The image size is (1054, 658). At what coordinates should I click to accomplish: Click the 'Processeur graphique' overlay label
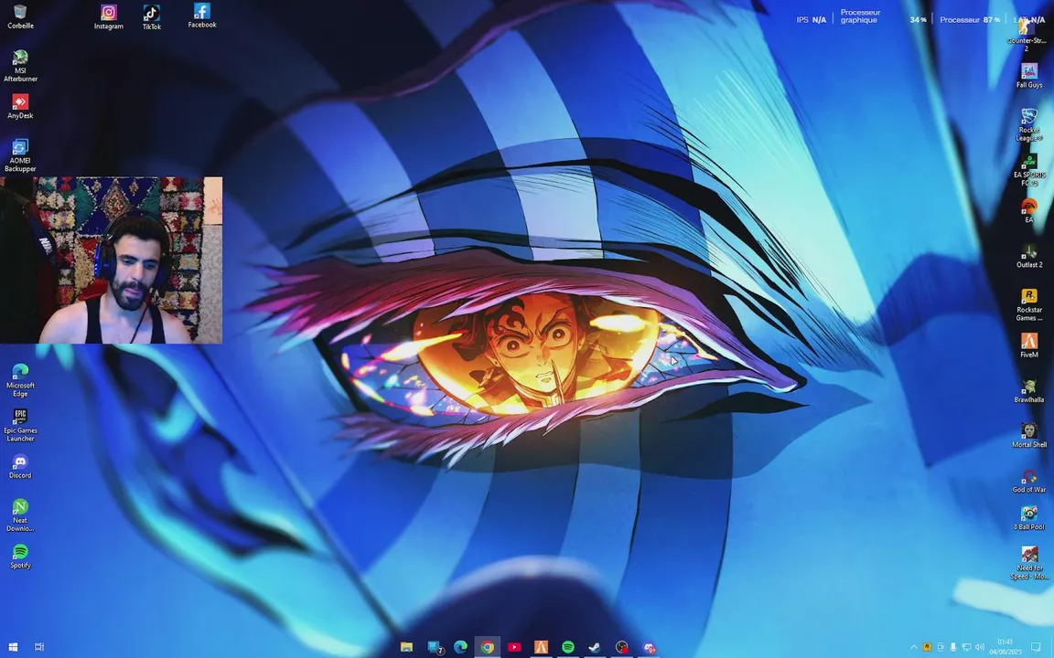point(860,16)
